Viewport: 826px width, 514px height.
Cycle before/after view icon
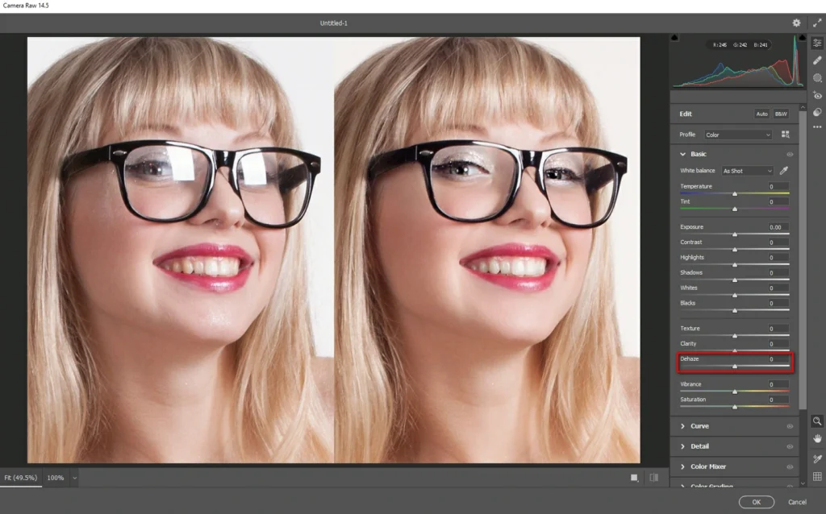click(x=634, y=478)
